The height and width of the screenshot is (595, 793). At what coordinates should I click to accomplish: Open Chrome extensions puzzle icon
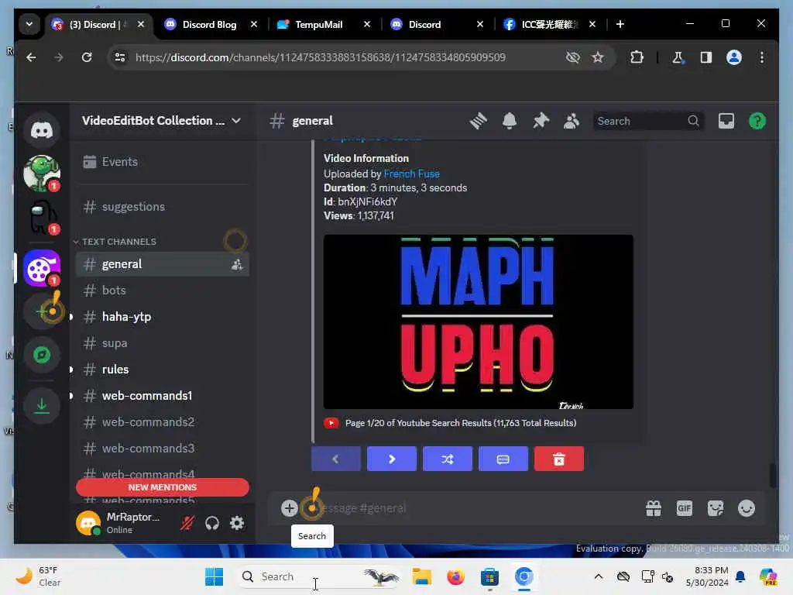637,57
